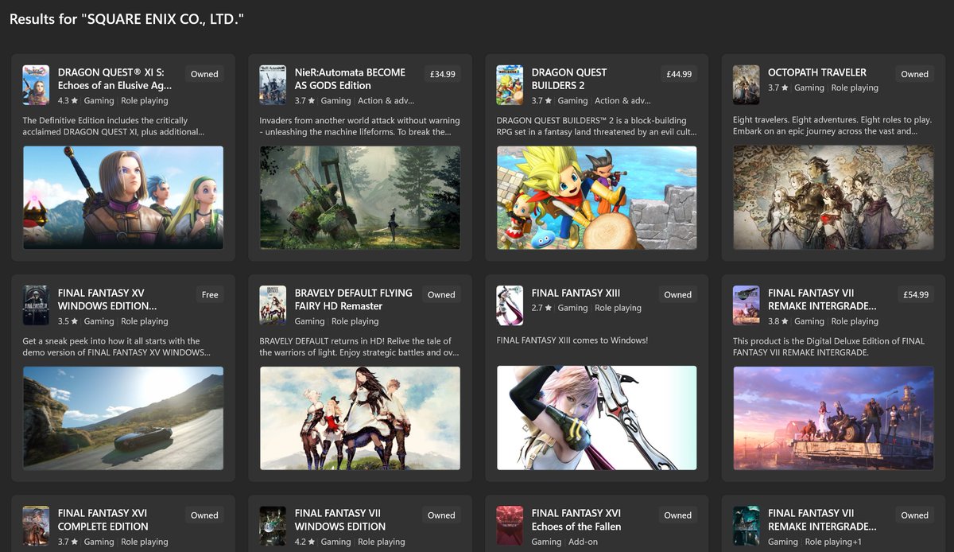Select DRAGON QUEST BUILDERS 2 box art icon
954x552 pixels.
(x=510, y=85)
